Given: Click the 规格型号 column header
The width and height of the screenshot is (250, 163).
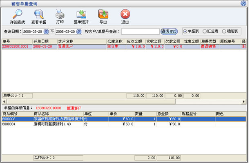Looking at the screenshot, I should pyautogui.click(x=198, y=114).
